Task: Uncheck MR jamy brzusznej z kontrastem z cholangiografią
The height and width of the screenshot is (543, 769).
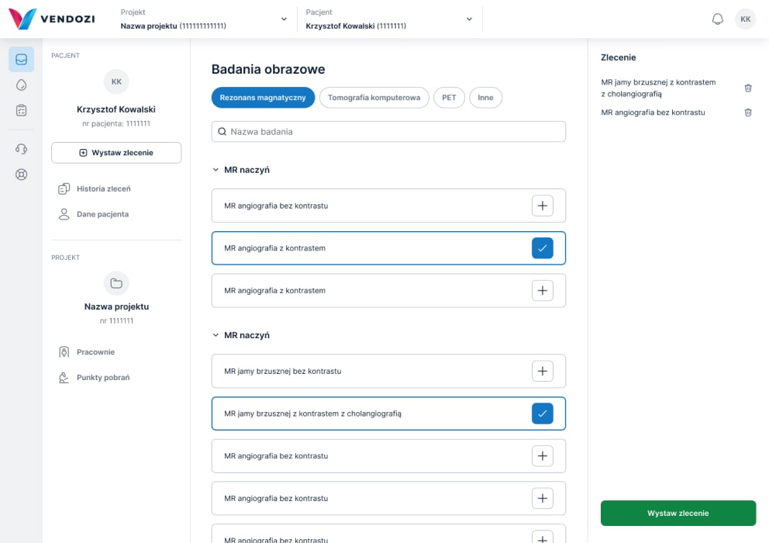Action: click(542, 413)
